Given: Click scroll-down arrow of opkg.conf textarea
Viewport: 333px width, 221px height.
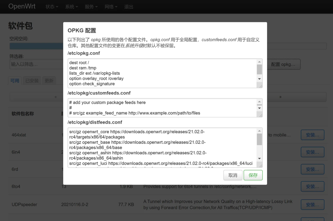Looking at the screenshot, I should [x=259, y=79].
